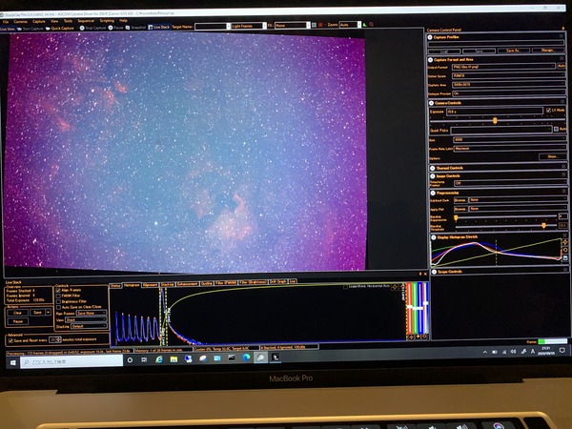Open the FX None dropdown
This screenshot has height=429, width=572.
tap(293, 26)
